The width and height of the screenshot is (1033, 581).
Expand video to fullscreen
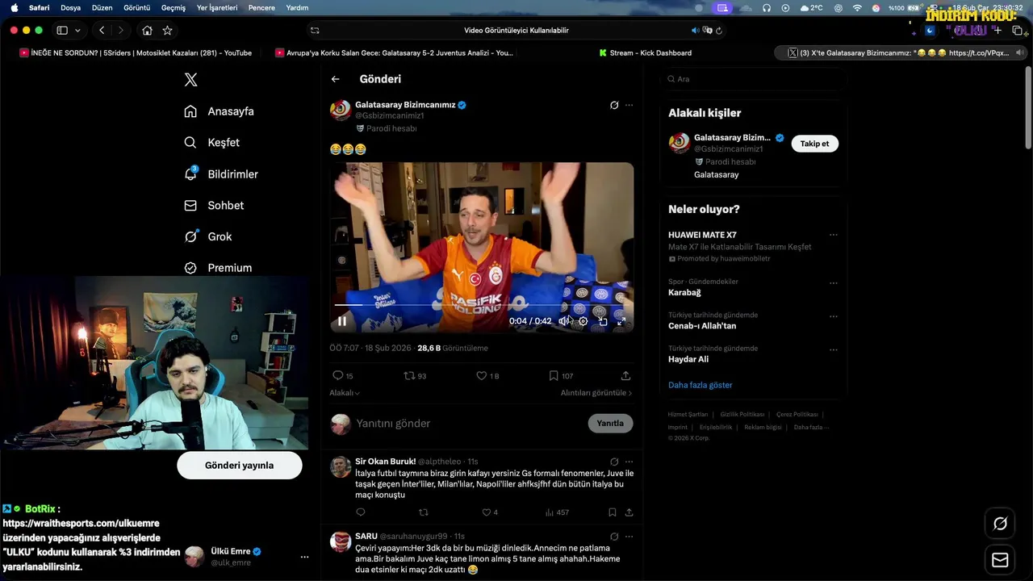pyautogui.click(x=621, y=321)
